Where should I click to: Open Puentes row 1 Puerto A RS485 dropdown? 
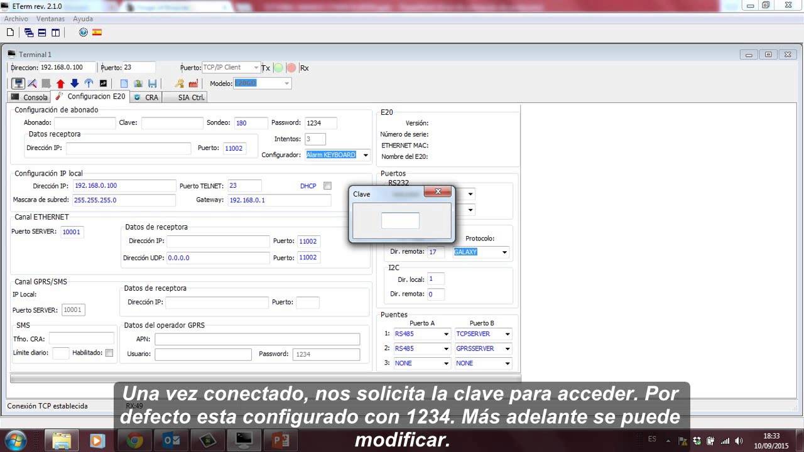[x=446, y=334]
